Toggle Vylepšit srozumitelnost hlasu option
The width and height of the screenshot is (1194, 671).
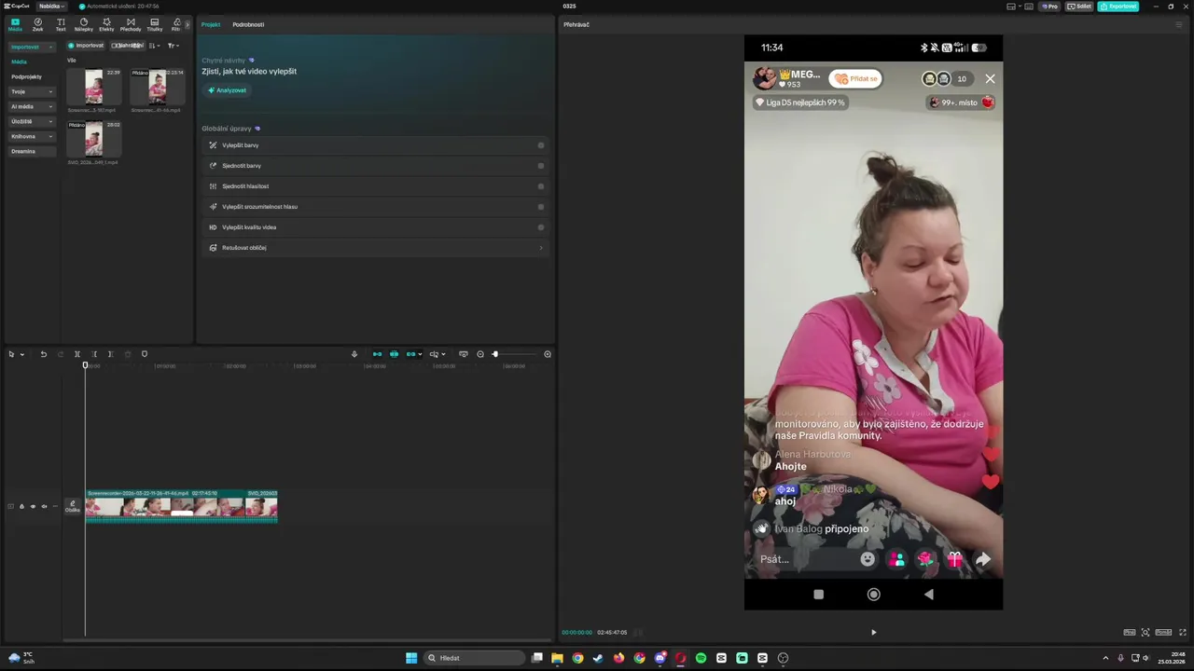click(x=541, y=207)
